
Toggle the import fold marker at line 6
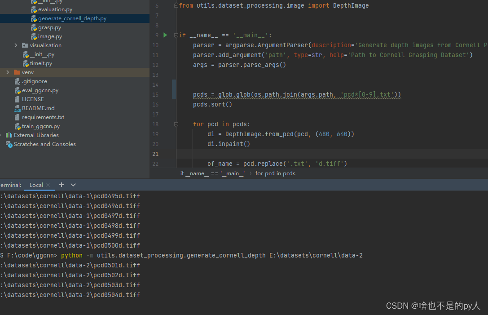pyautogui.click(x=176, y=5)
